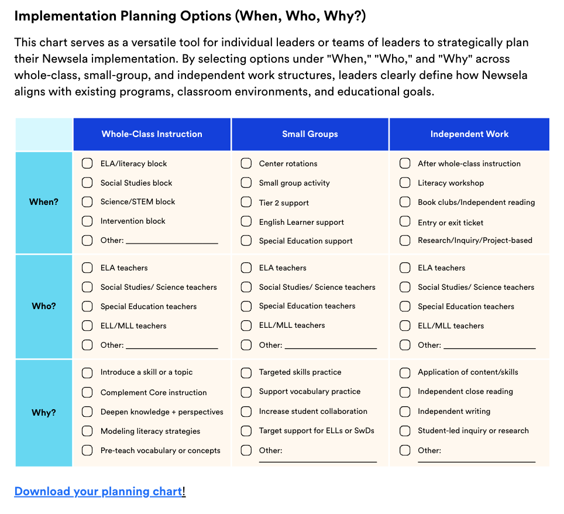The width and height of the screenshot is (564, 514).
Task: Check ELL/MLL teachers in Independent Work
Action: (405, 325)
